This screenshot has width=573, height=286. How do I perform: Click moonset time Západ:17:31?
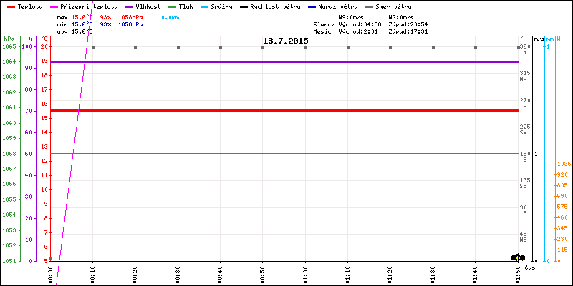408,31
